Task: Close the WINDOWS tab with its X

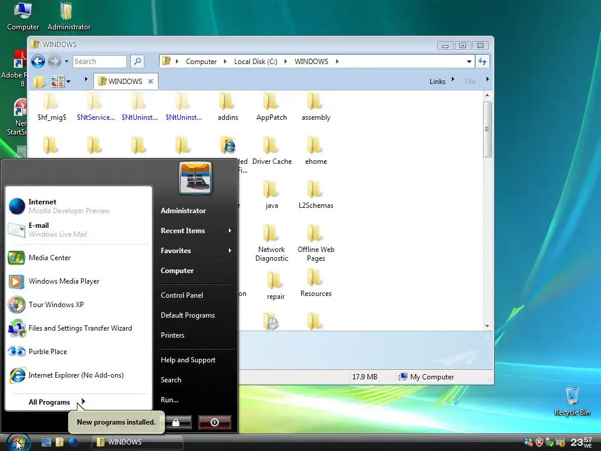Action: point(151,81)
